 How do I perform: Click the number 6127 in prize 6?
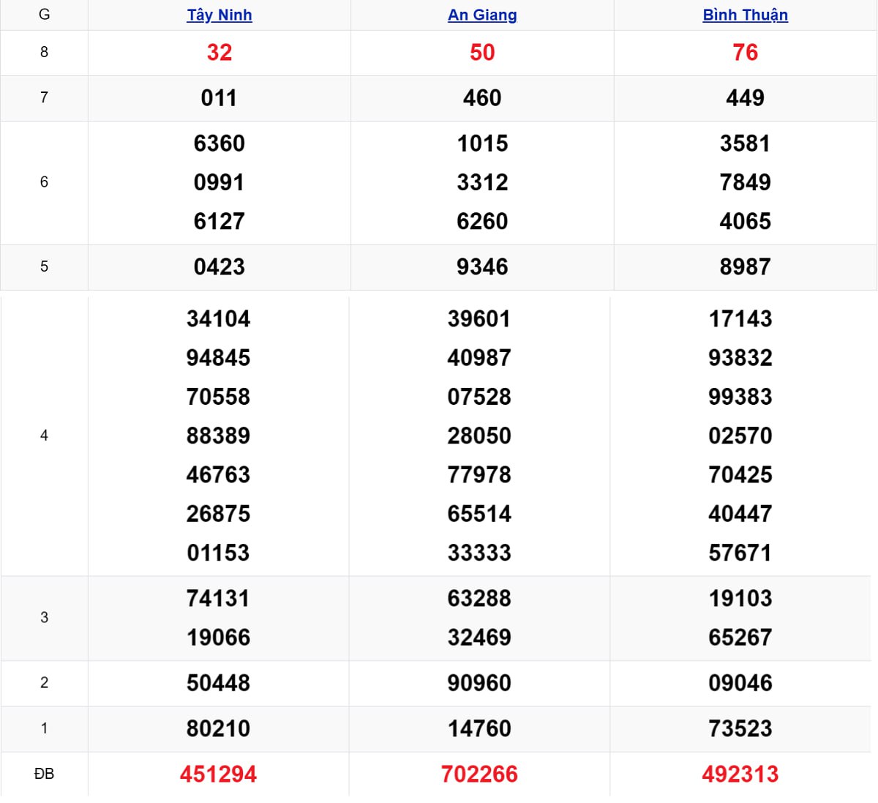(x=219, y=221)
